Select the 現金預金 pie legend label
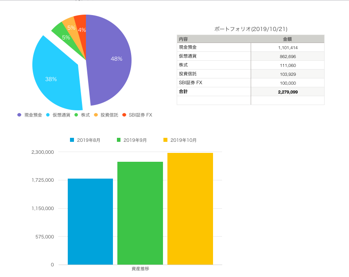The image size is (349, 277). click(x=33, y=115)
